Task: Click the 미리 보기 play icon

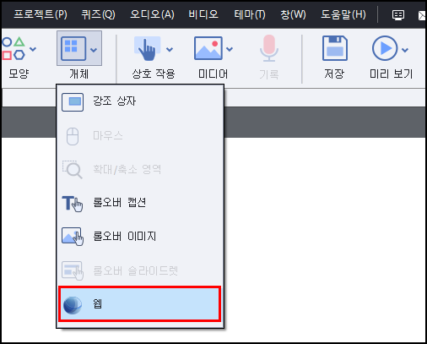Action: tap(385, 48)
